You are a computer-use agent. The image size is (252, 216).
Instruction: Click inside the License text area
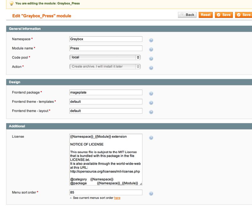106,159
